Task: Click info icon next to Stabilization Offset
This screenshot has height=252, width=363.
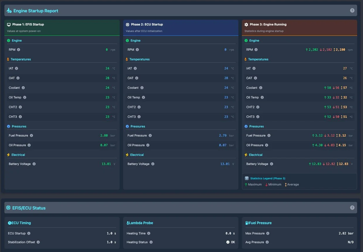Action: 38,242
